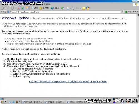This screenshot has height=104, width=139.
Task: Click the Links (연결) toolbar label
Action: click(x=134, y=12)
